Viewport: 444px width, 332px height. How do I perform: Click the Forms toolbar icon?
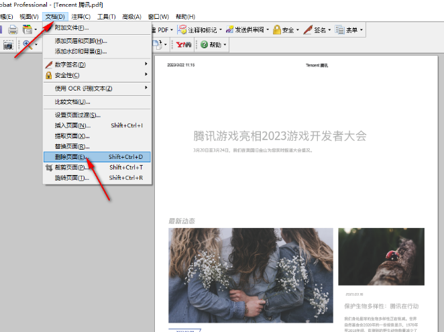coord(340,30)
